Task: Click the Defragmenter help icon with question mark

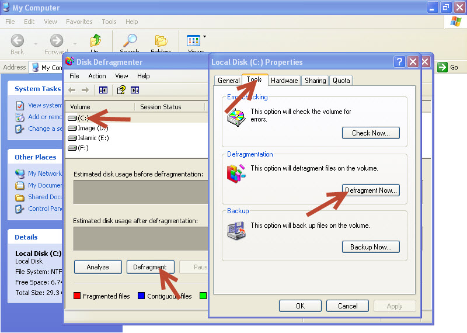Action: pyautogui.click(x=121, y=90)
